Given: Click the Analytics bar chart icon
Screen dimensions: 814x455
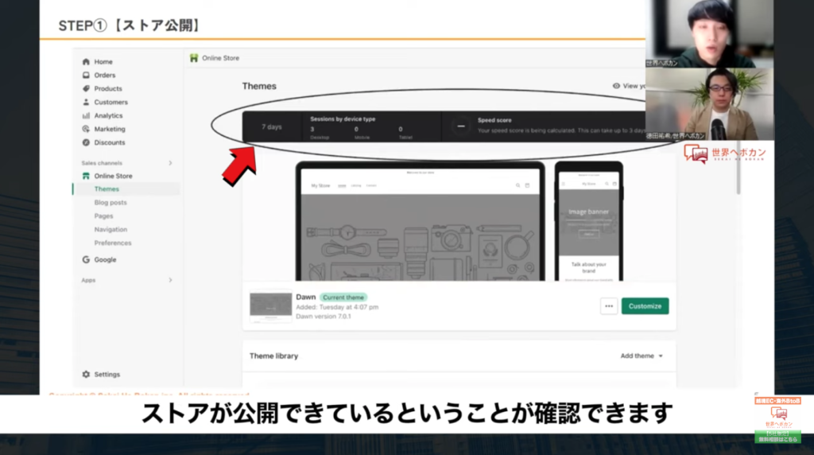Looking at the screenshot, I should (86, 115).
